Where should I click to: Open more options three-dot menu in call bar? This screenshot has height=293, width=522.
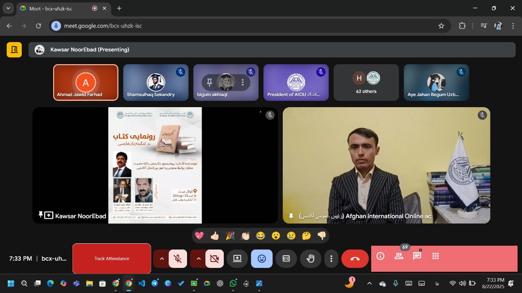[x=331, y=259]
